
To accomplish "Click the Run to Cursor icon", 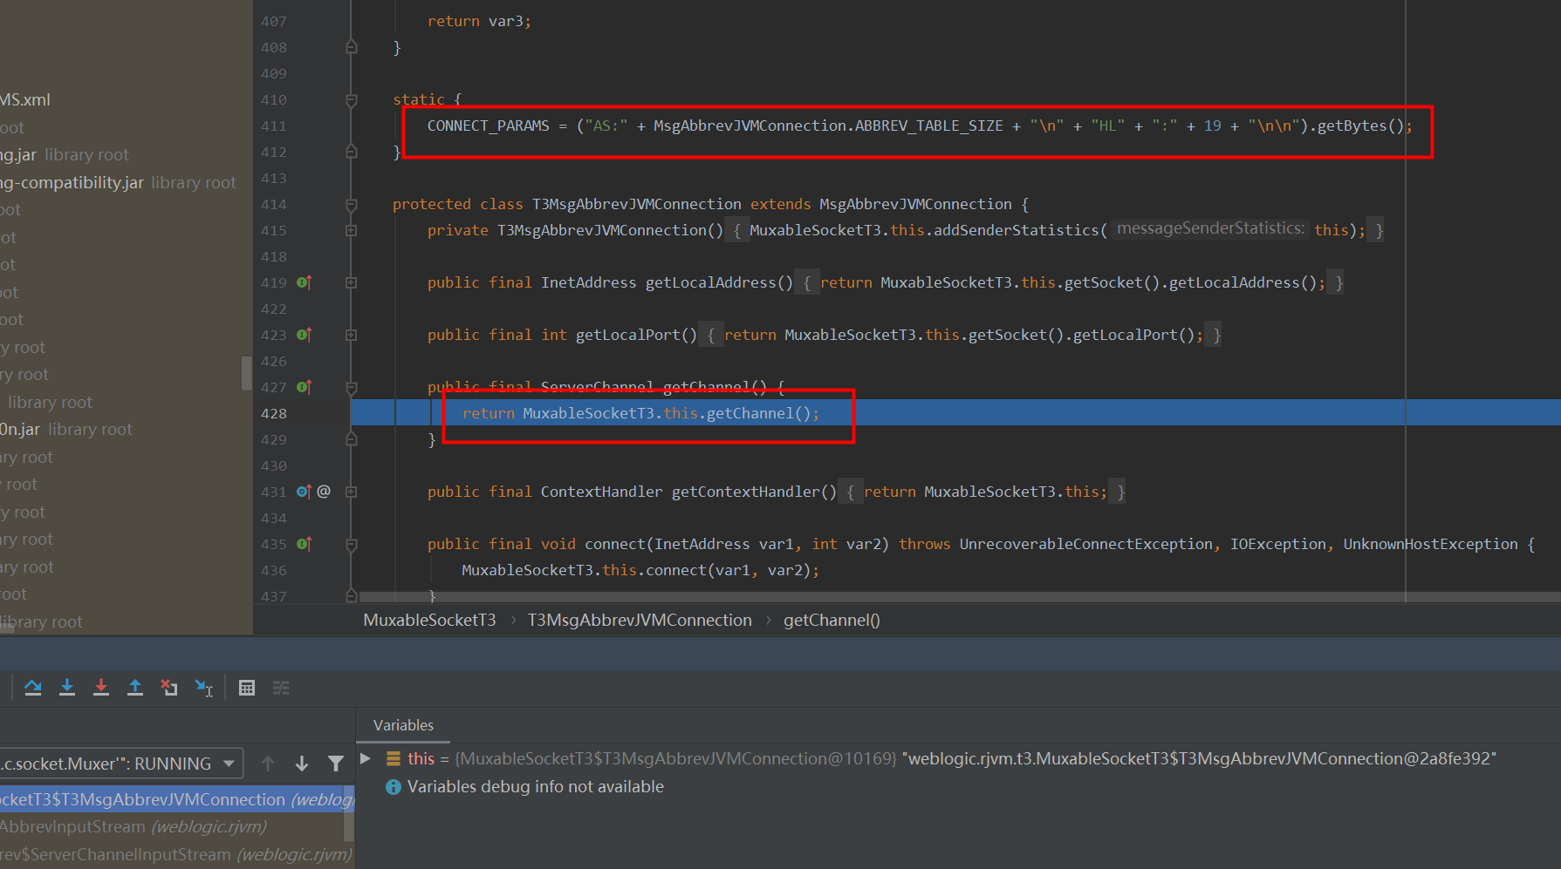I will [204, 688].
